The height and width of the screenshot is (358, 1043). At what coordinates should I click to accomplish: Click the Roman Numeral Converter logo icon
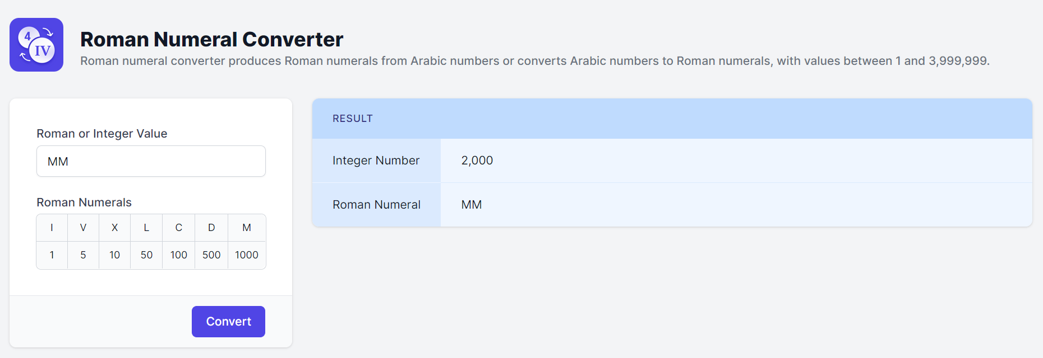36,45
